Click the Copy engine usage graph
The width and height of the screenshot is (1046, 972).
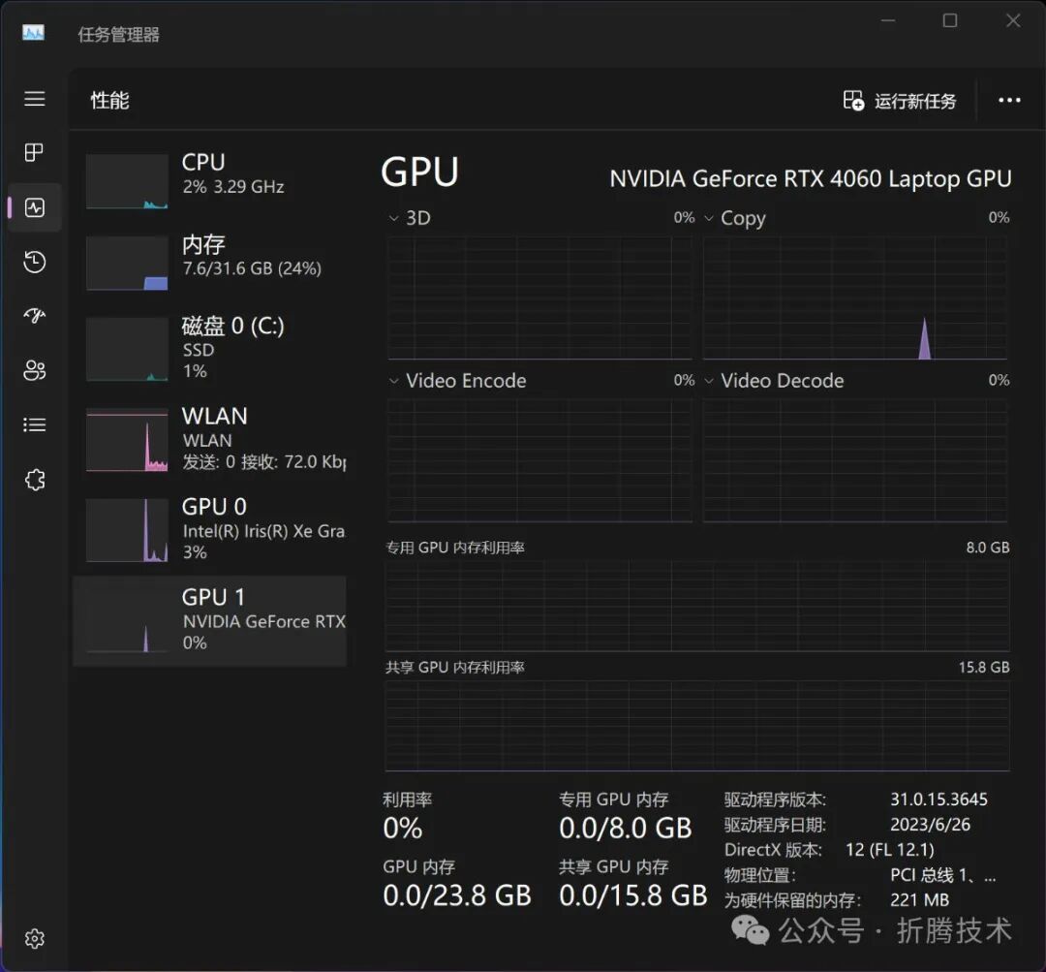[x=855, y=298]
